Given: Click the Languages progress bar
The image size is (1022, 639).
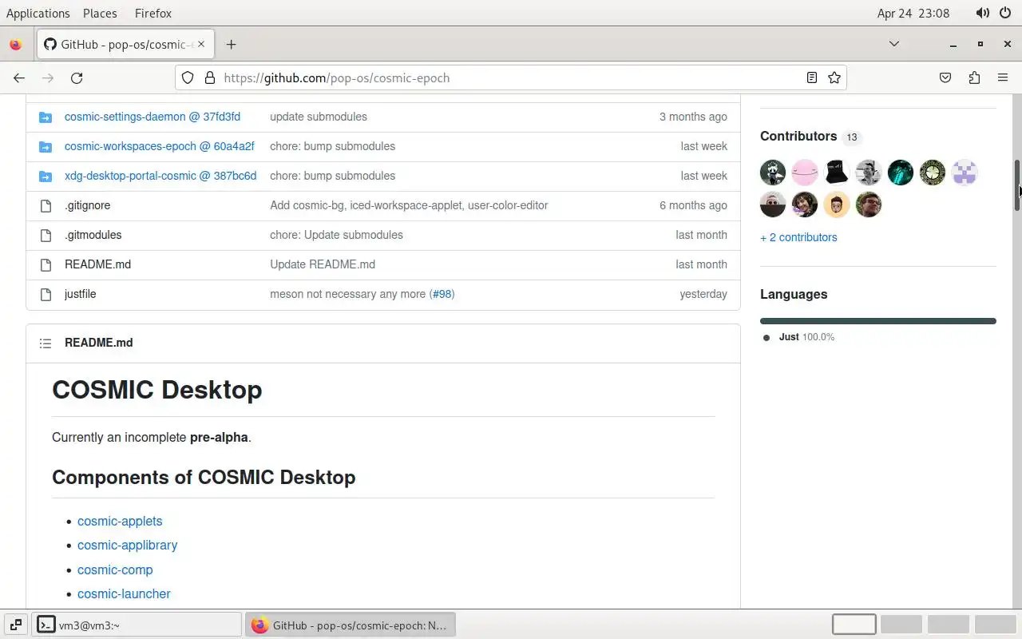Looking at the screenshot, I should (x=878, y=321).
